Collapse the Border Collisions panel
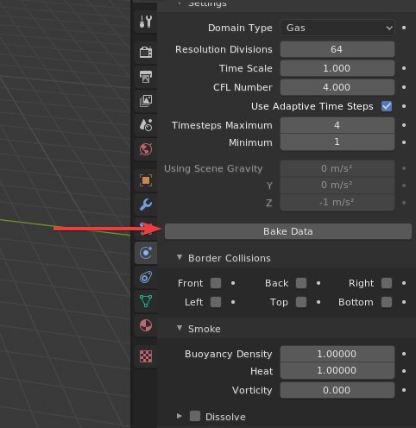Screen dimensions: 416x428 coord(180,257)
